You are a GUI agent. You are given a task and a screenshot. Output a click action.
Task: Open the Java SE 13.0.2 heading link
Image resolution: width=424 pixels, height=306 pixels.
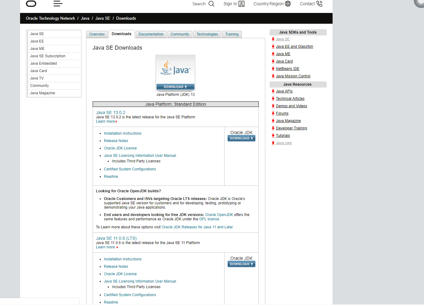tap(111, 112)
